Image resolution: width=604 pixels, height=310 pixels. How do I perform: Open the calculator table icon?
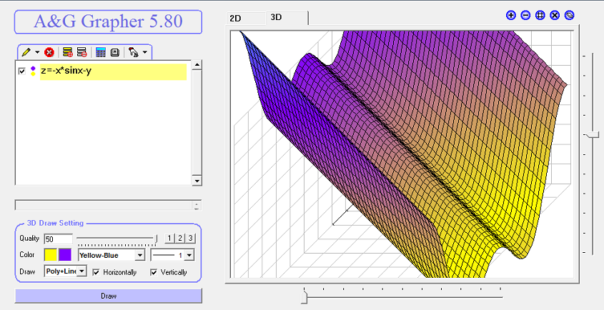(x=101, y=52)
